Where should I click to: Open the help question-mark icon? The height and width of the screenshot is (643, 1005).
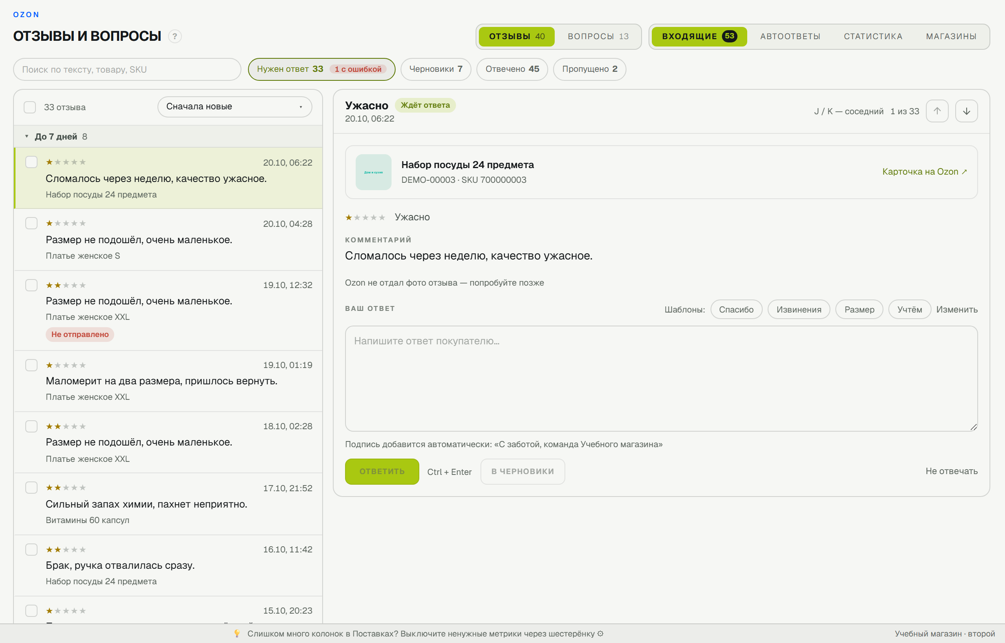[175, 36]
